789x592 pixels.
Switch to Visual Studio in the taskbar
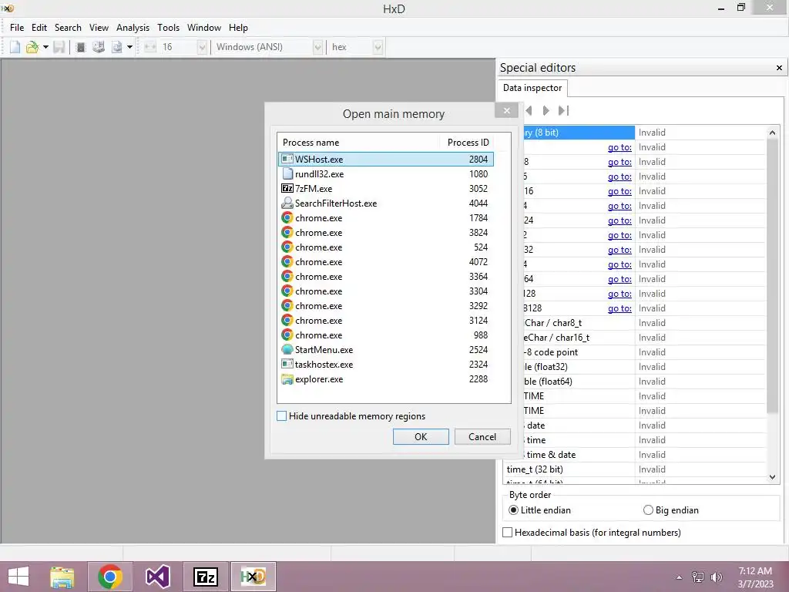point(157,577)
